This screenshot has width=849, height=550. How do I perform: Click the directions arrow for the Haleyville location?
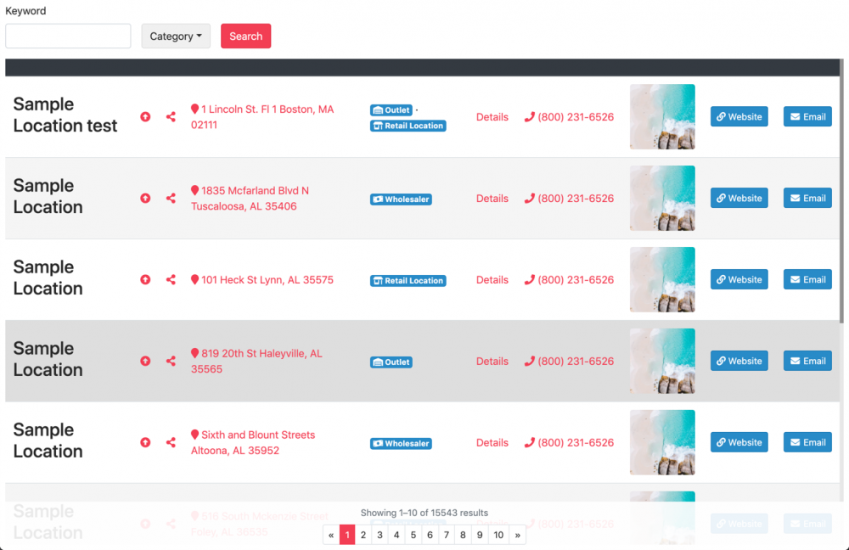145,361
